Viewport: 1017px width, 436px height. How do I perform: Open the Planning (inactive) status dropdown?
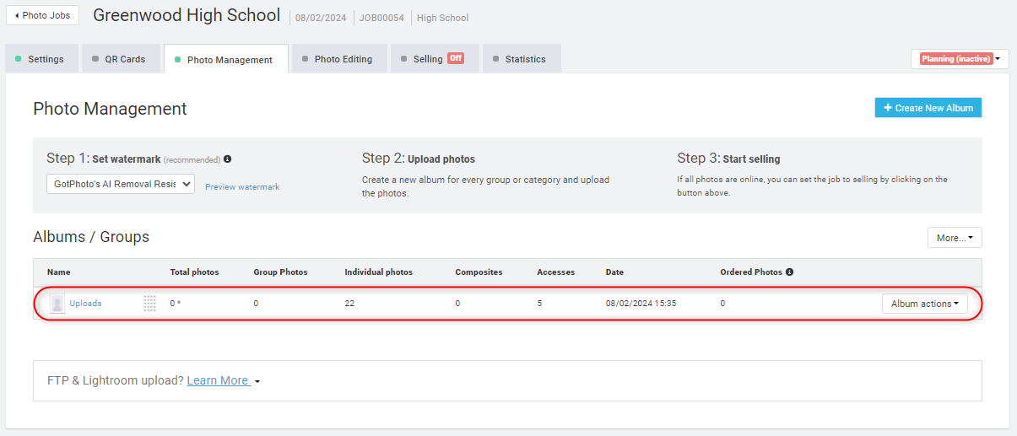(960, 59)
